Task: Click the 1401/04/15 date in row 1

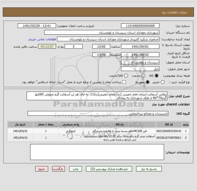Action: [20, 131]
